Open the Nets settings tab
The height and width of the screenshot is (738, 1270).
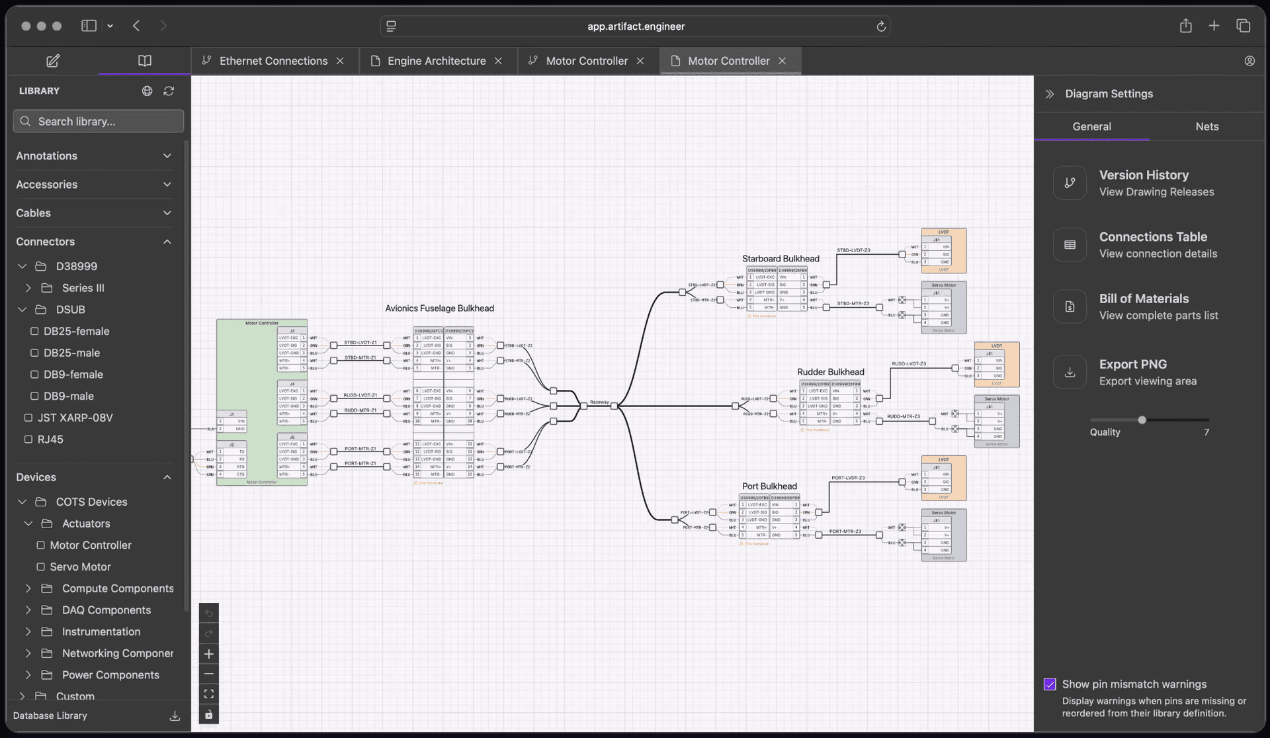[1206, 126]
